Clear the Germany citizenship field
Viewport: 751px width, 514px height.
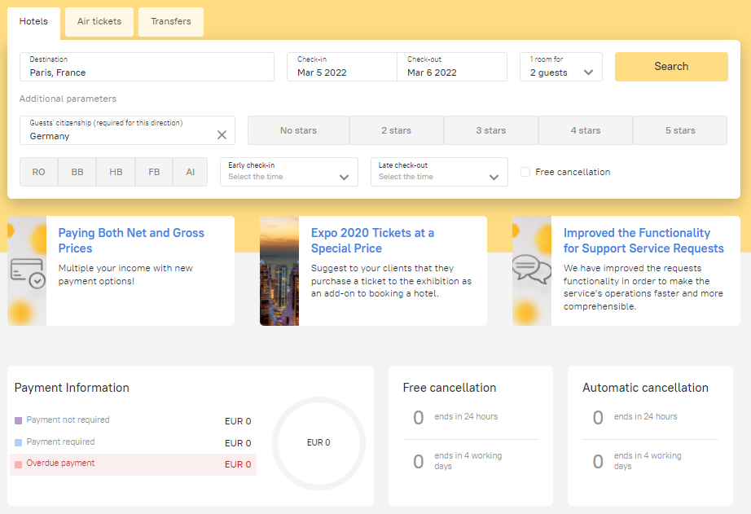click(222, 135)
